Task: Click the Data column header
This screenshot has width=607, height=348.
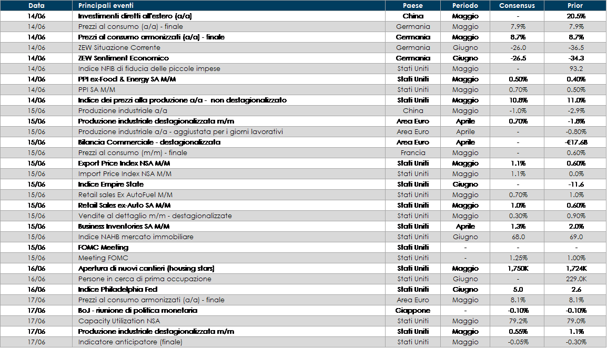Action: coord(36,6)
